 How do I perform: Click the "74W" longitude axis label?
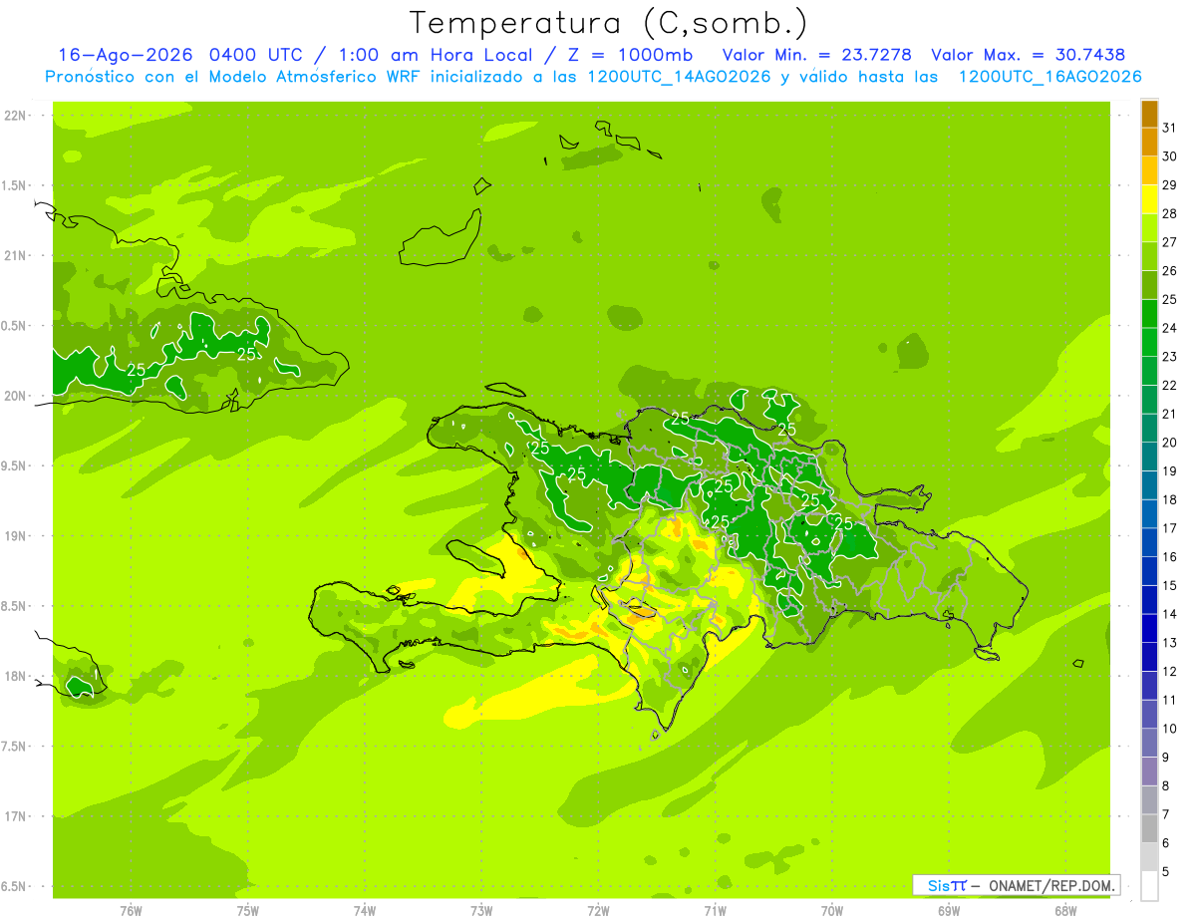(365, 911)
